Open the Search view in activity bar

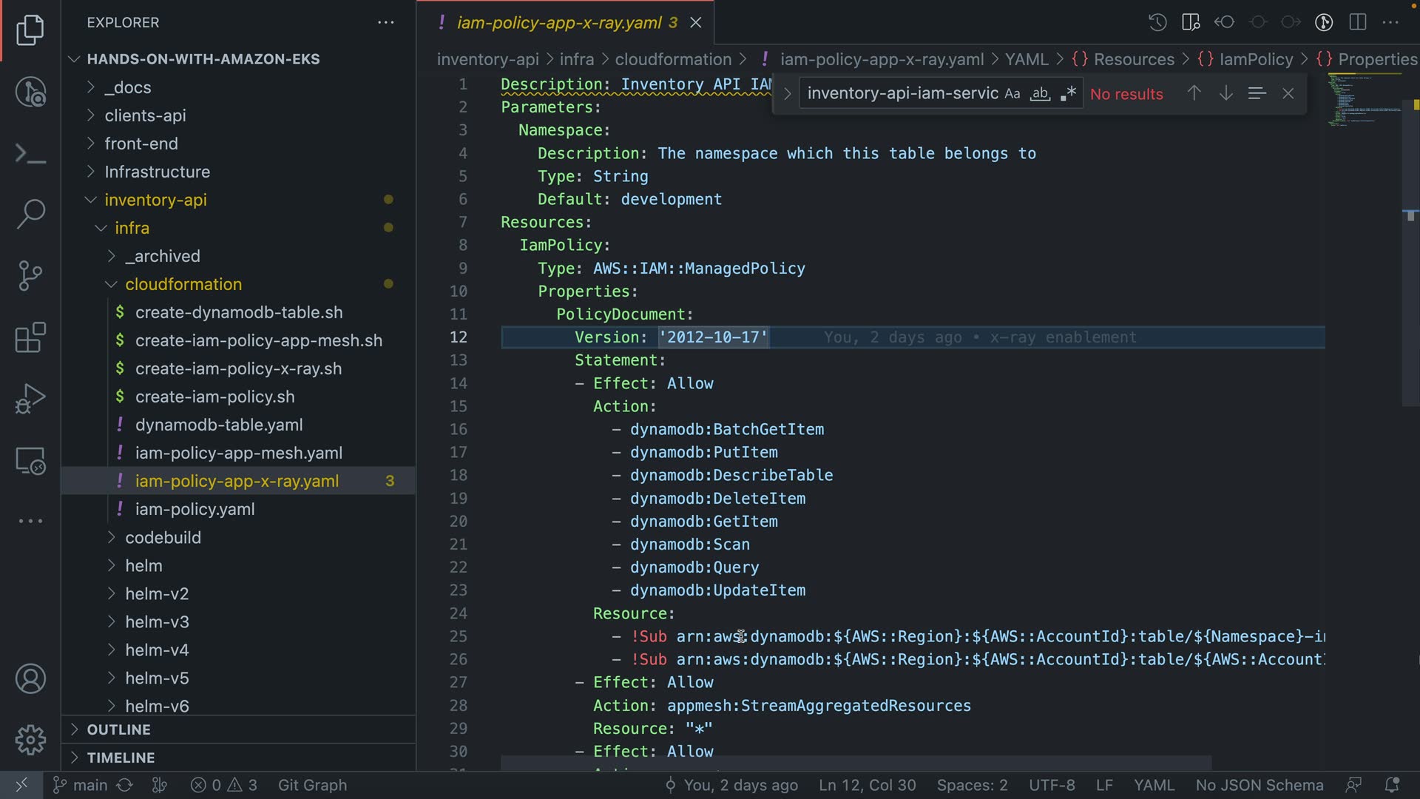[x=30, y=214]
